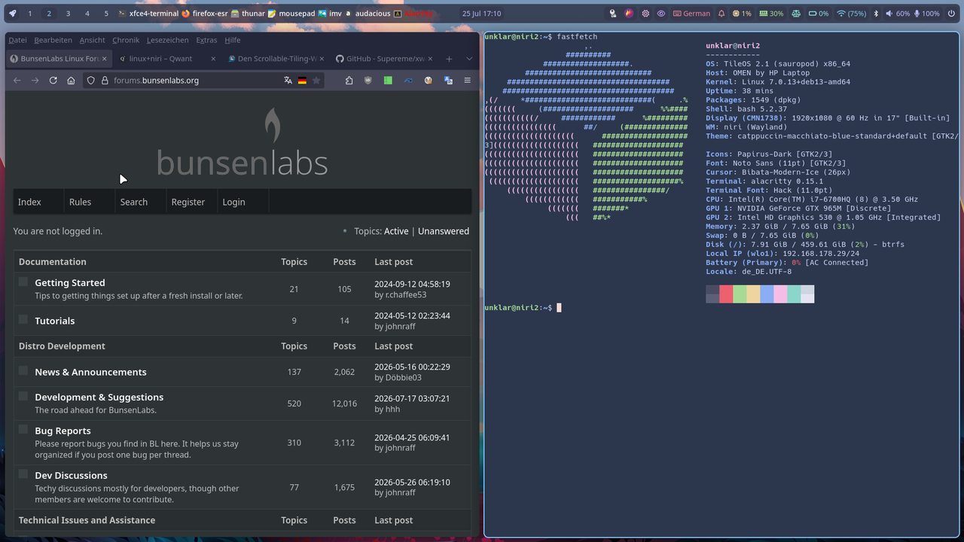Open the German keyboard layout selector
Viewport: 964px width, 542px height.
pos(691,14)
